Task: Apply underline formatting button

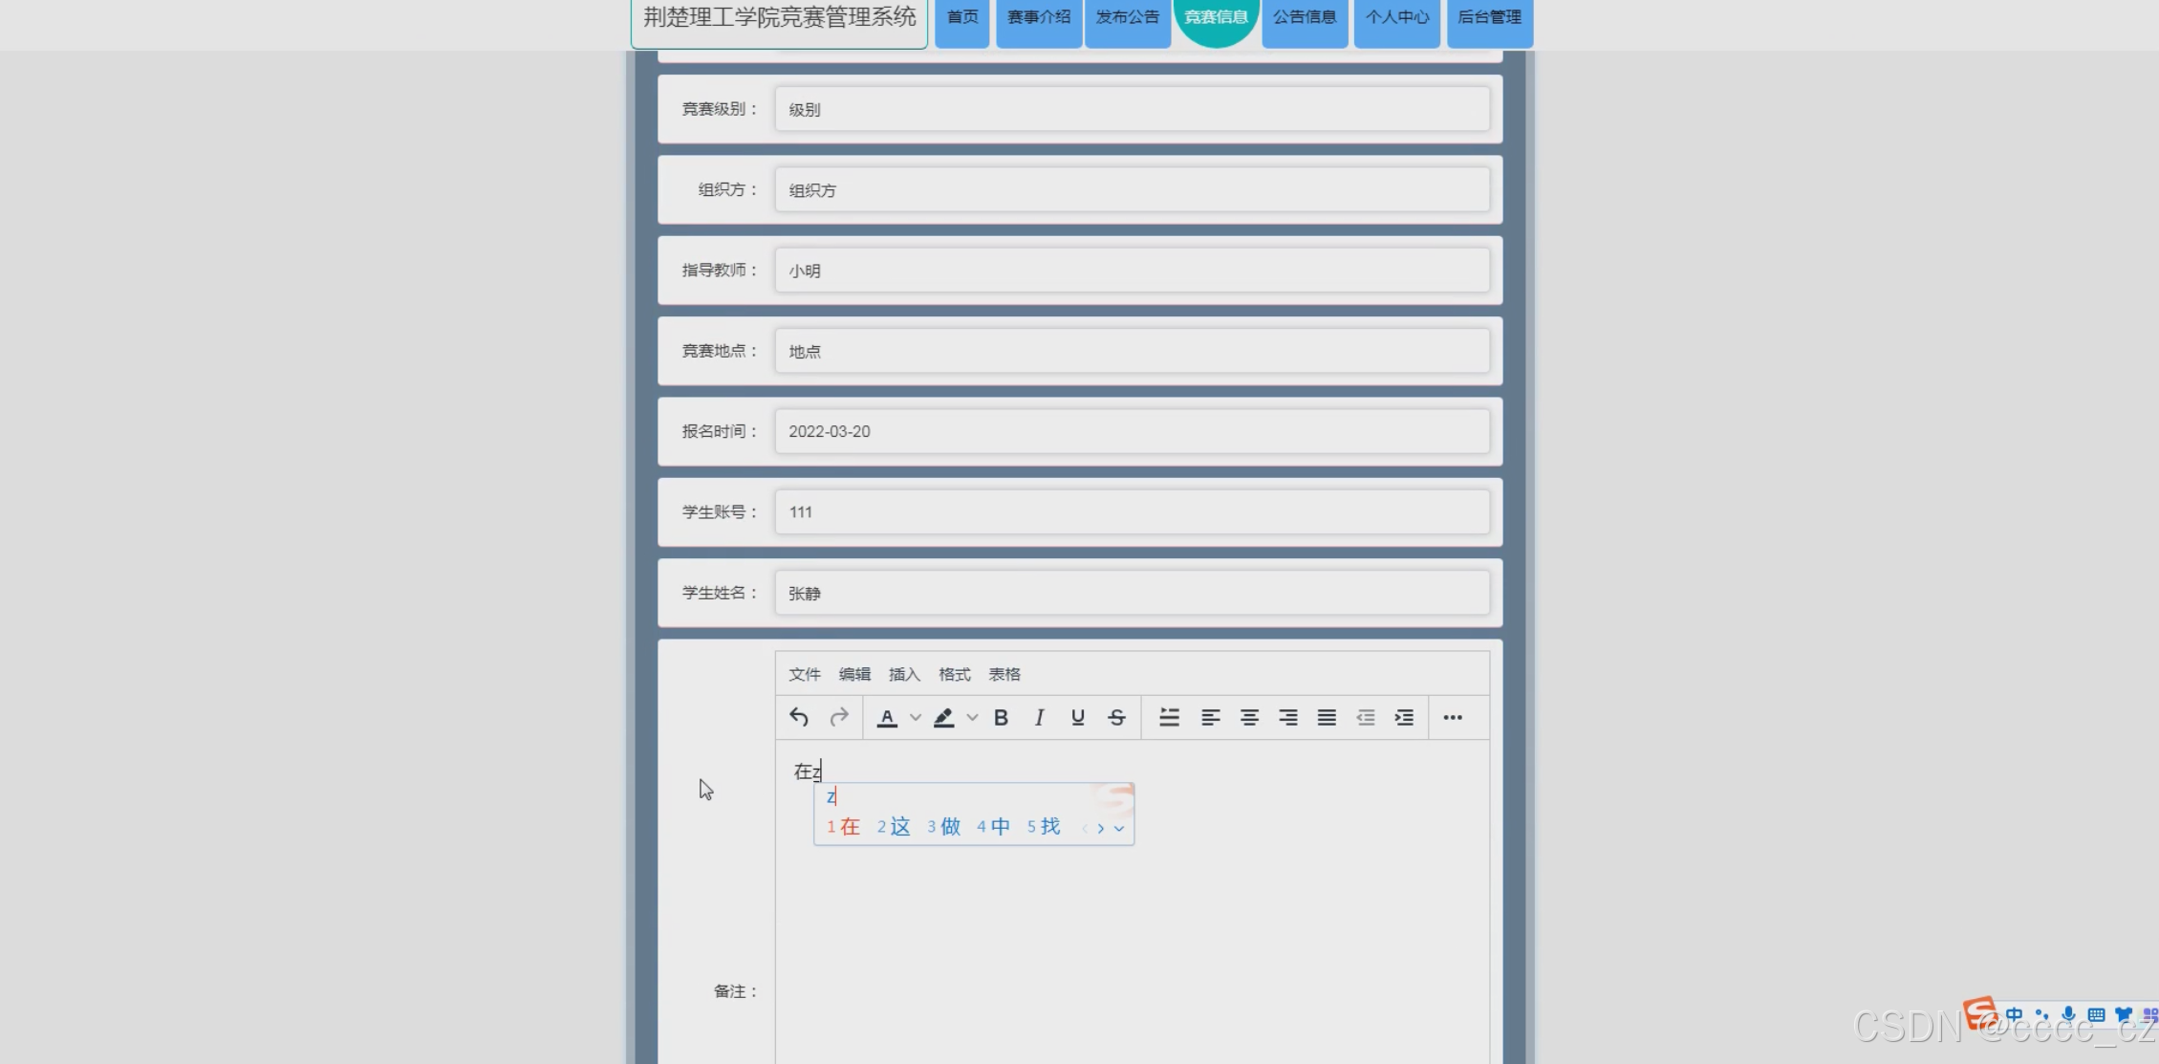Action: pyautogui.click(x=1078, y=717)
